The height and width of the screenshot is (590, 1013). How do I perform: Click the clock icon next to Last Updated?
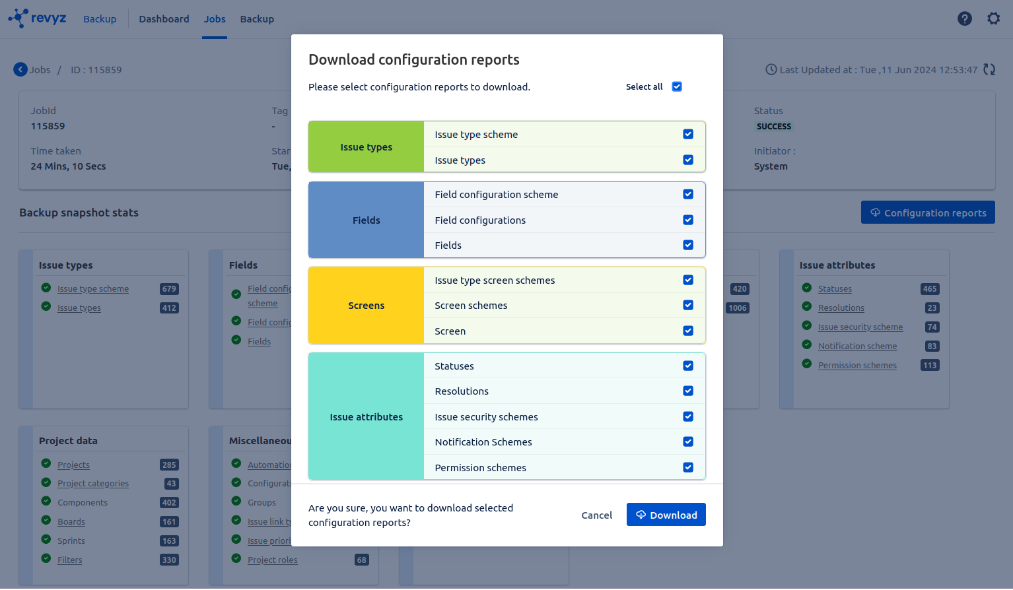point(771,69)
